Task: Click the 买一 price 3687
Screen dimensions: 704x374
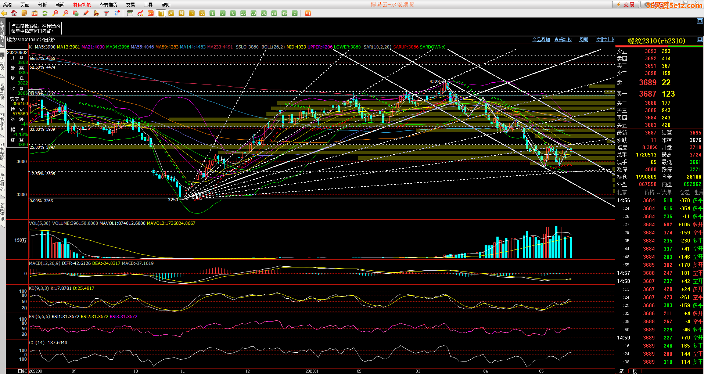Action: click(647, 94)
